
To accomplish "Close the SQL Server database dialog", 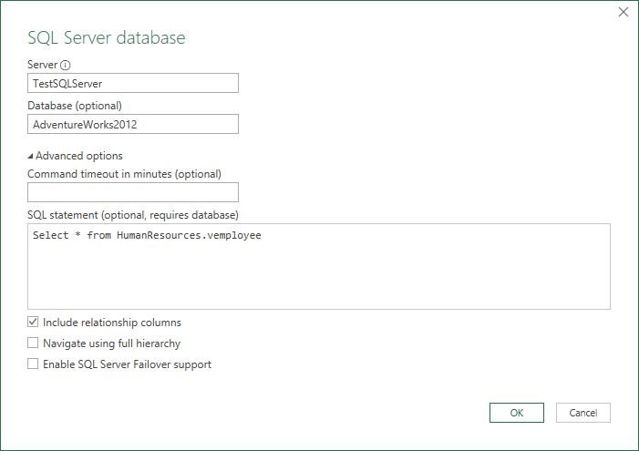I will point(624,12).
